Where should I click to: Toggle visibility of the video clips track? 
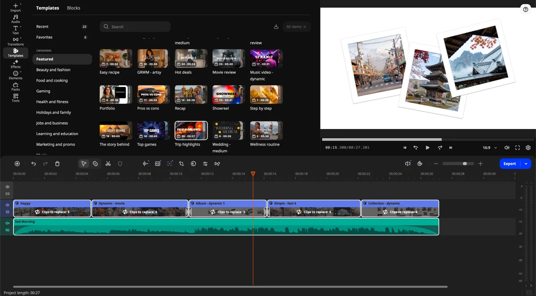(7, 205)
